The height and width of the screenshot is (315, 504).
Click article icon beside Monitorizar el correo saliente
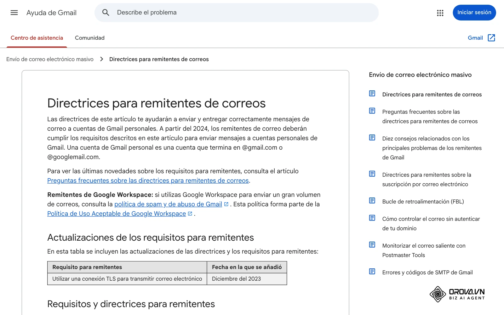[x=372, y=245]
